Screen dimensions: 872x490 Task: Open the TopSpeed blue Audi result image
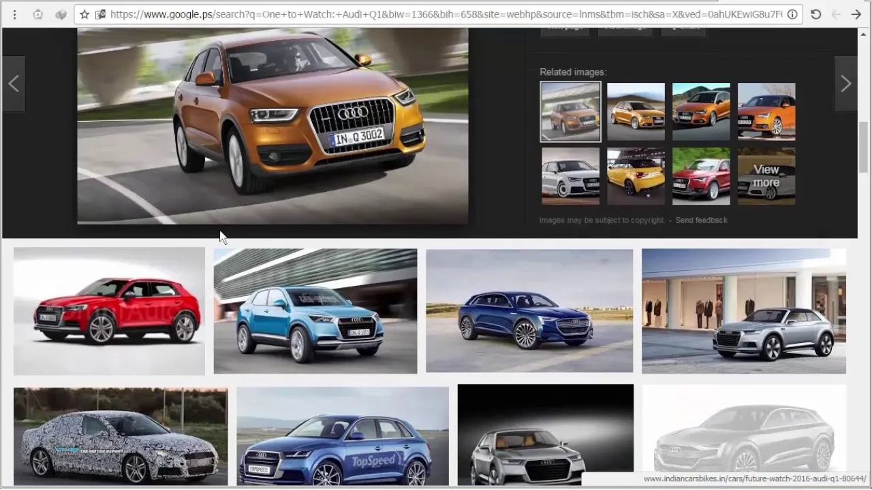343,436
